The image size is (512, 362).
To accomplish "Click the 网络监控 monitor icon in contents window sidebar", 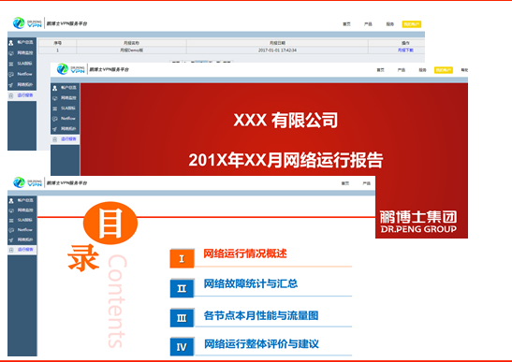I will [x=11, y=210].
